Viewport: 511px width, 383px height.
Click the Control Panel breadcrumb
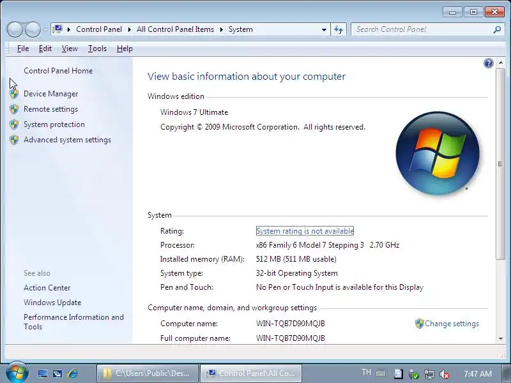pyautogui.click(x=99, y=29)
